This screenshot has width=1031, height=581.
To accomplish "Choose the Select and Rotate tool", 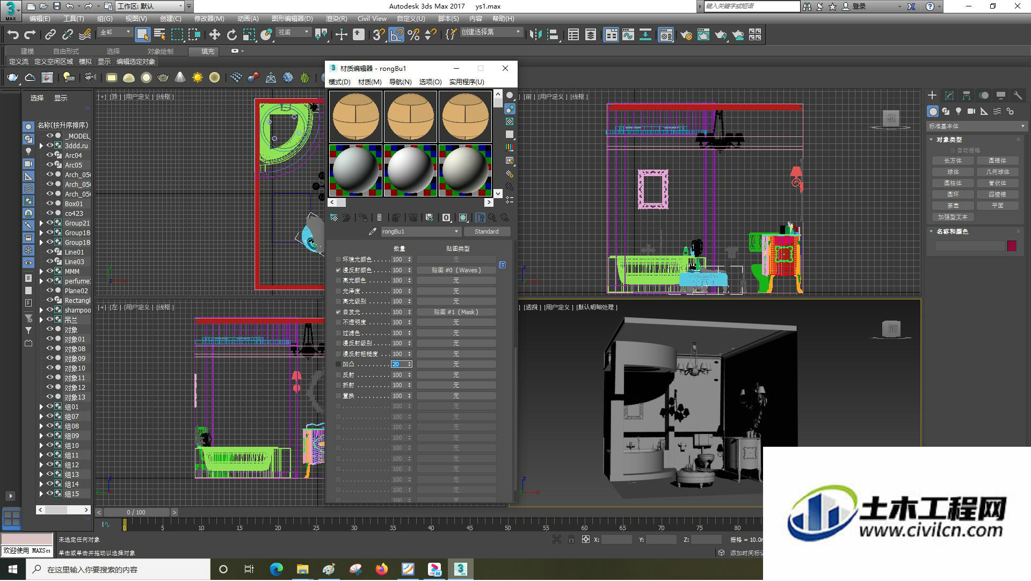I will 231,35.
